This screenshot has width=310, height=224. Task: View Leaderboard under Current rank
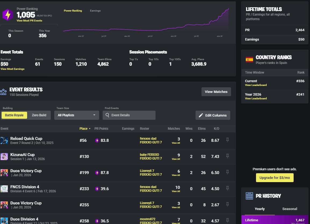[256, 85]
